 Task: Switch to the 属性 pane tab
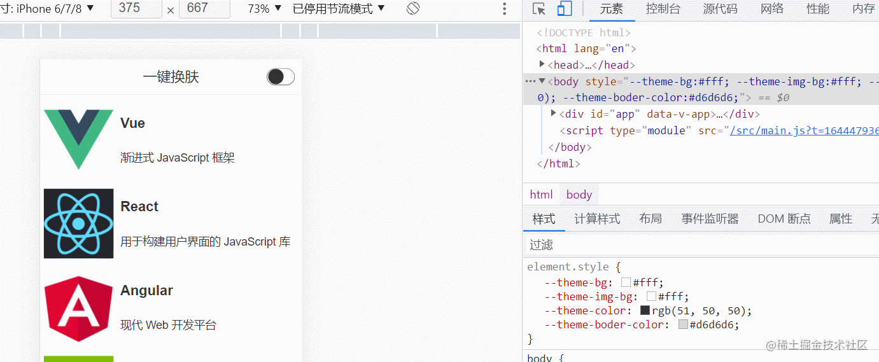(841, 219)
